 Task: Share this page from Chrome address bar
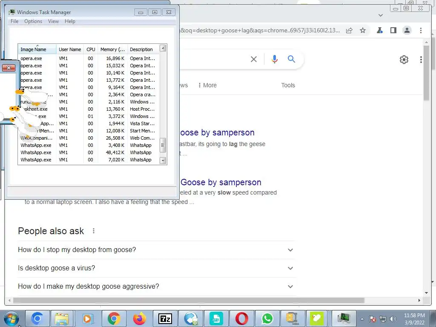click(349, 30)
